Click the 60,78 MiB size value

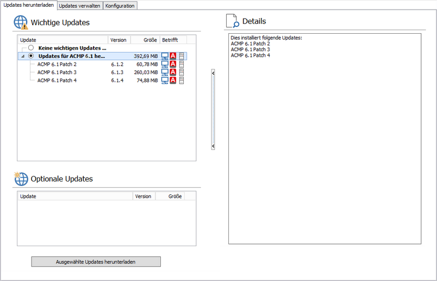(147, 65)
